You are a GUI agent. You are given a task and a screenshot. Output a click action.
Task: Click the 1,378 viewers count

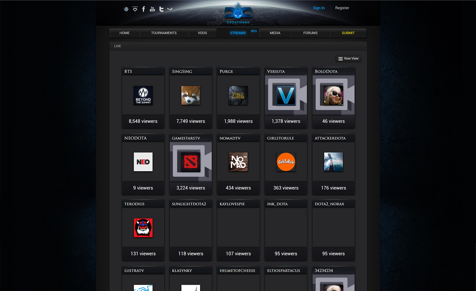click(x=286, y=121)
